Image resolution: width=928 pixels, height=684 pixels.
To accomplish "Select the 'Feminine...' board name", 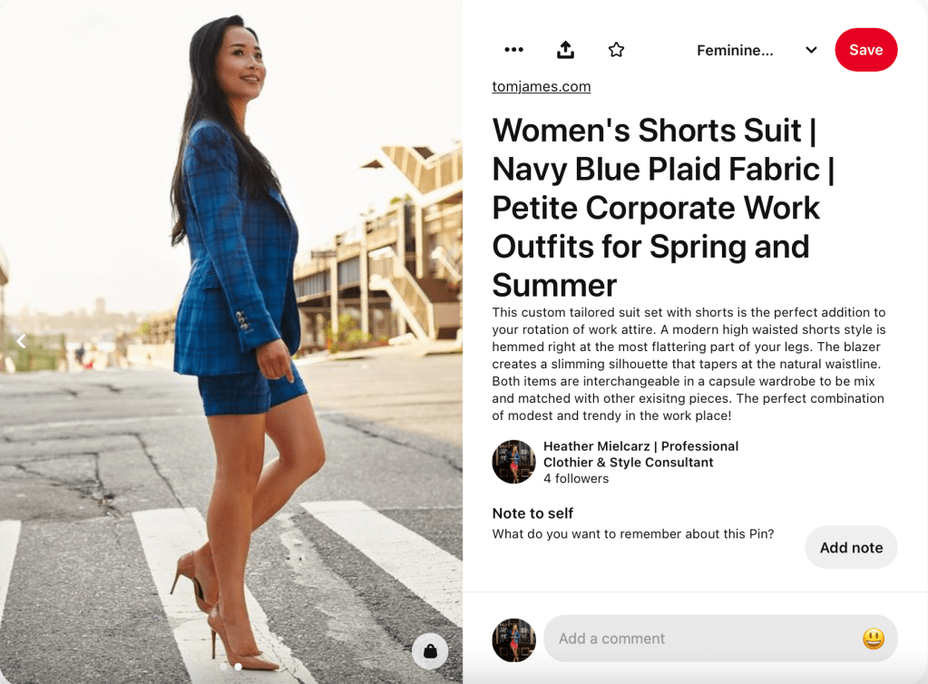I will [x=735, y=51].
